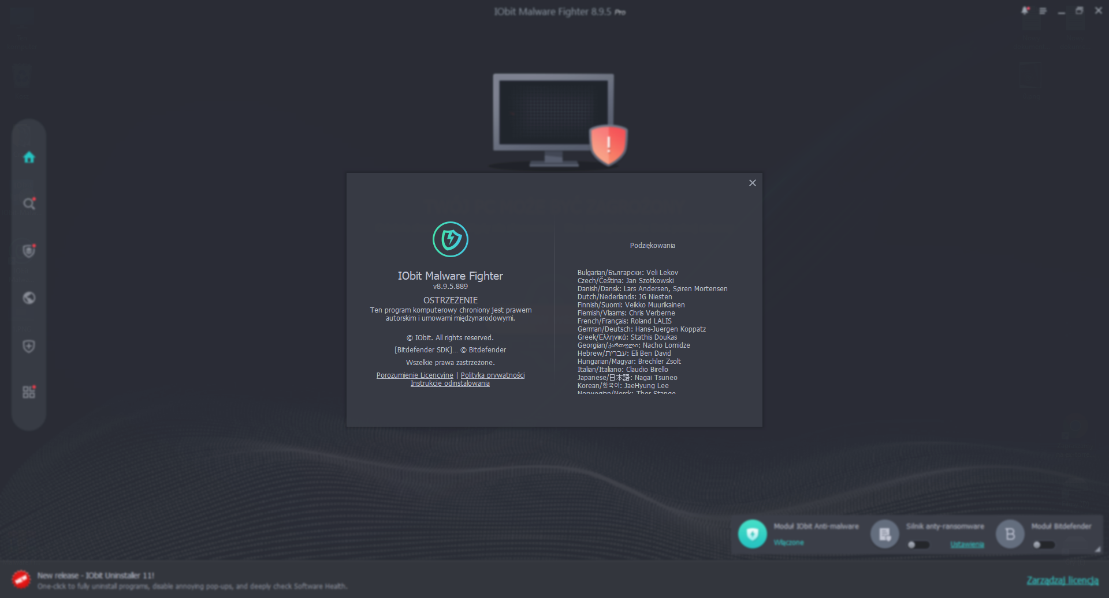
Task: Click the "[Bitdefender SDK]... © Bitdefender" line
Action: (450, 350)
